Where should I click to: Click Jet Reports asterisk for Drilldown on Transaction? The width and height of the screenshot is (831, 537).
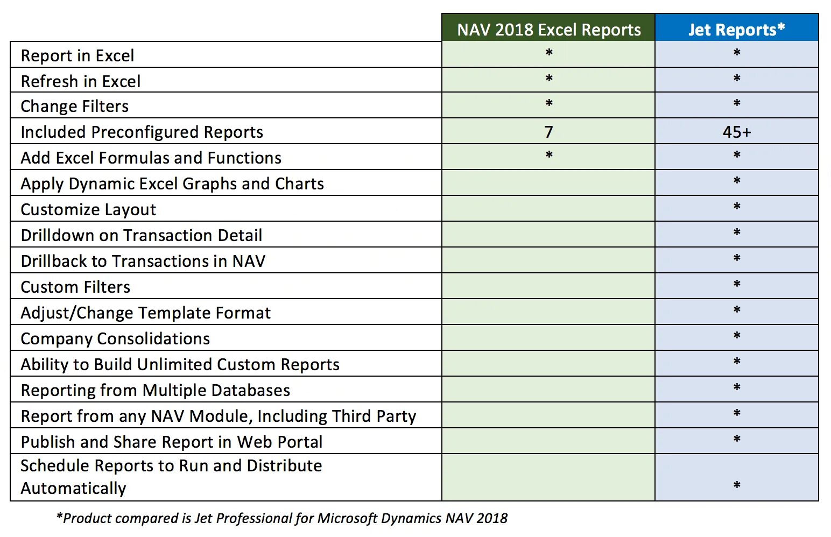point(737,232)
